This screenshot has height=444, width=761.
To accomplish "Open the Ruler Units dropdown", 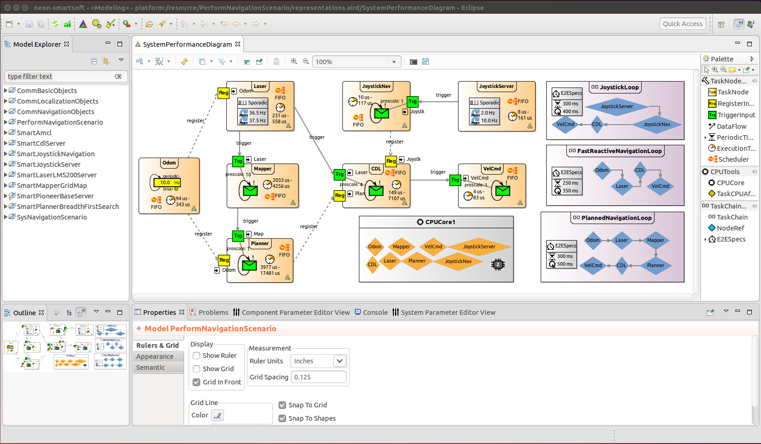I will coord(339,361).
